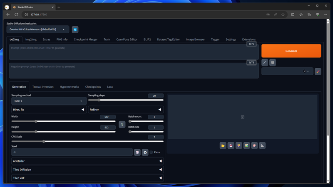Expand the Hires. fix section
The height and width of the screenshot is (187, 333).
pos(49,110)
